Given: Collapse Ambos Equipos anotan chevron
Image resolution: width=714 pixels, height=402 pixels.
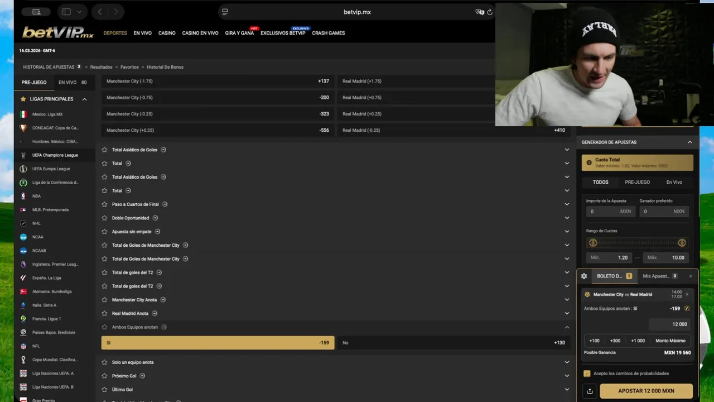Looking at the screenshot, I should click(x=567, y=327).
